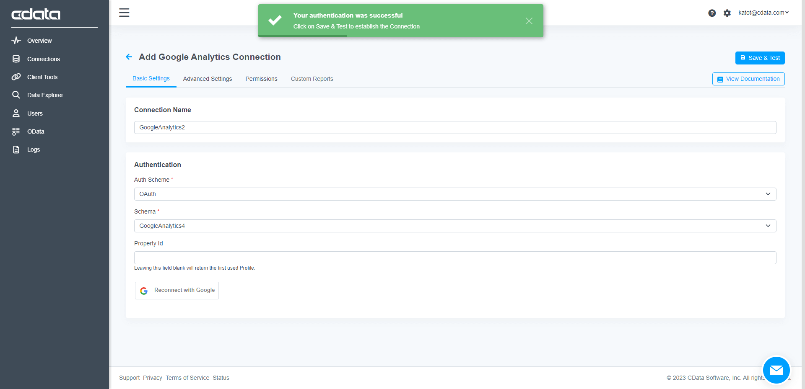Click the Data Explorer magnifier icon
The width and height of the screenshot is (805, 389).
16,95
